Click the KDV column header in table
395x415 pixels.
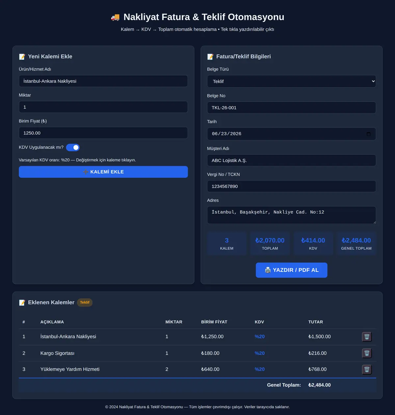point(259,322)
